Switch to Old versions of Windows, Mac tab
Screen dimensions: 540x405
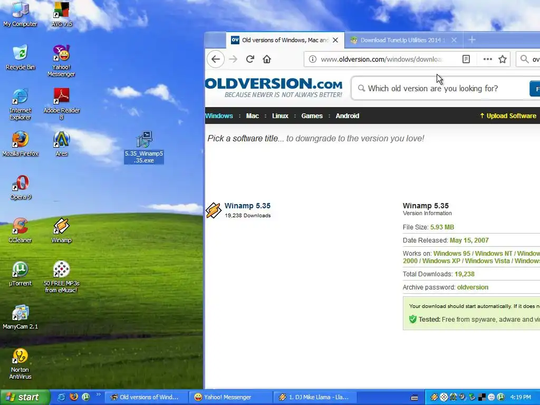pos(284,40)
